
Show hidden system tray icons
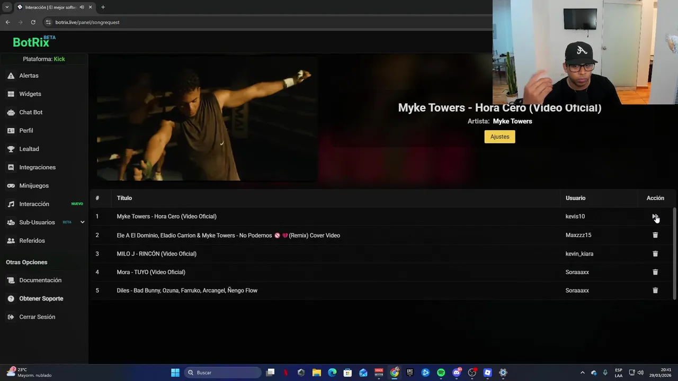click(582, 373)
